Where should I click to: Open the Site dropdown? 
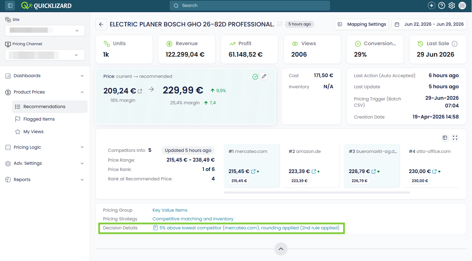pyautogui.click(x=45, y=31)
